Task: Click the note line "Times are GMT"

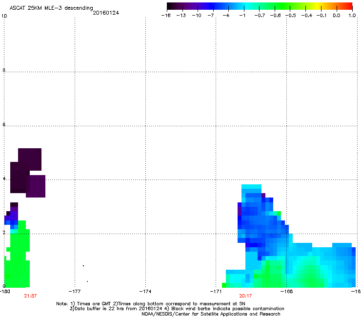Action: click(x=94, y=304)
